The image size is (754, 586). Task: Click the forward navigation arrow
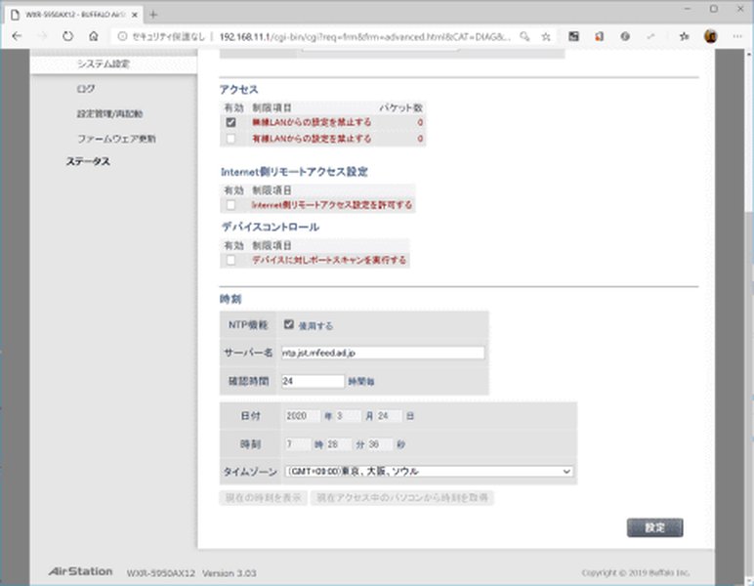point(42,36)
